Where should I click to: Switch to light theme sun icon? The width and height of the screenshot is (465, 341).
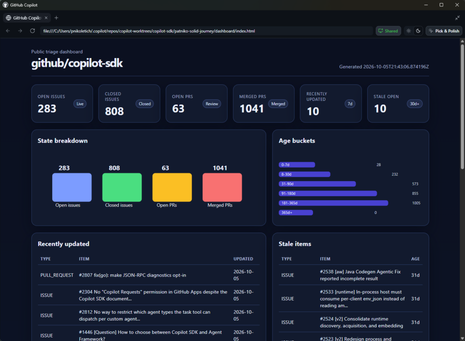tap(409, 31)
